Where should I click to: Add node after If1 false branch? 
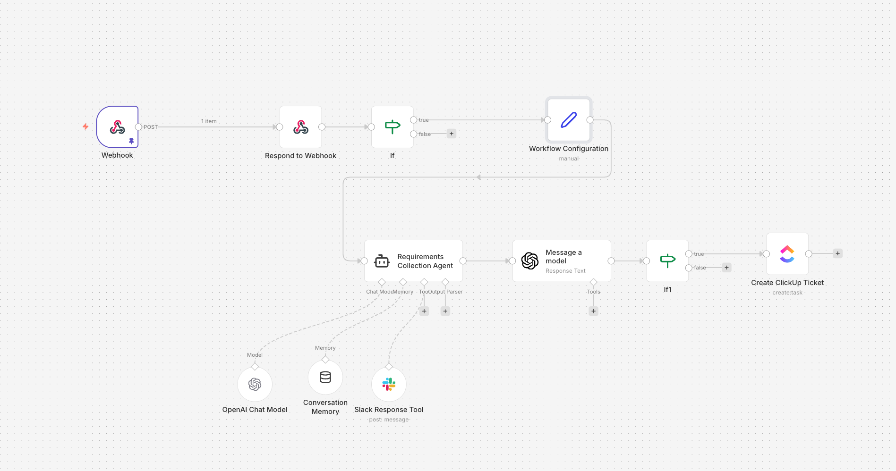727,268
